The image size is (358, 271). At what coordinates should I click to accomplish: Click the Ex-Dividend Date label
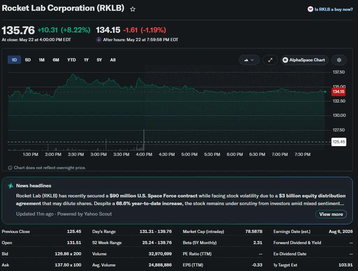290,254
